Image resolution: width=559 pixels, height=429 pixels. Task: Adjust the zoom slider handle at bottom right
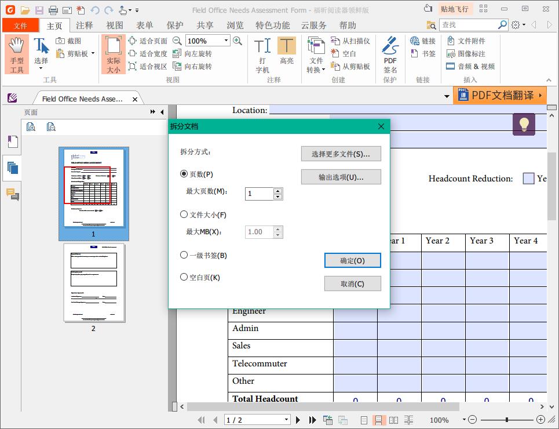pyautogui.click(x=506, y=420)
